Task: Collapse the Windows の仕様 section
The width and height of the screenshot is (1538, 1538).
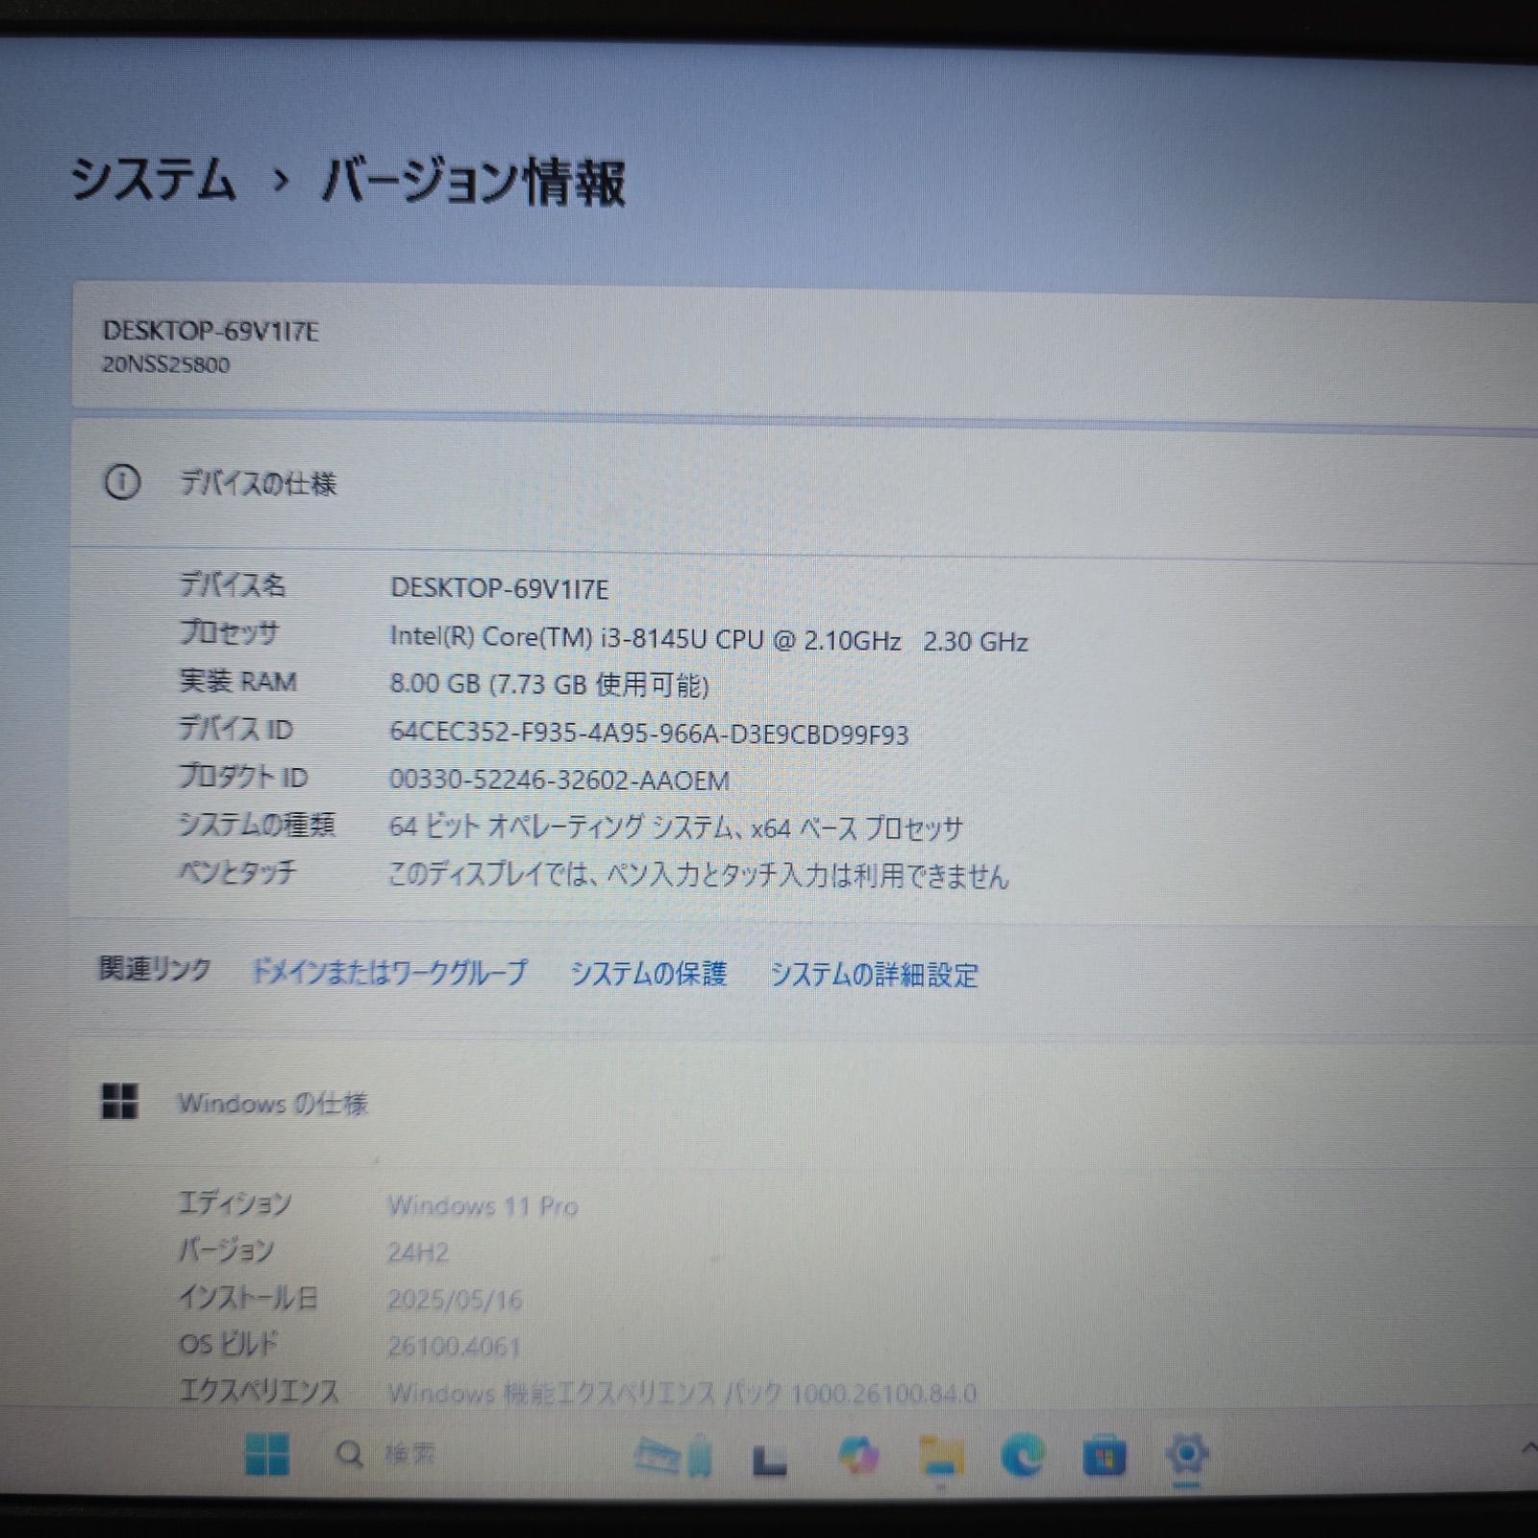Action: 769,1103
